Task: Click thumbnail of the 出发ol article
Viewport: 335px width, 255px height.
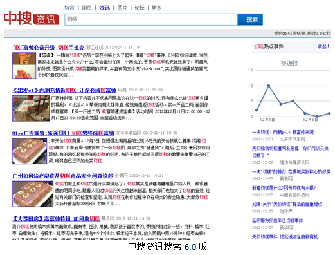Action: (x=31, y=108)
